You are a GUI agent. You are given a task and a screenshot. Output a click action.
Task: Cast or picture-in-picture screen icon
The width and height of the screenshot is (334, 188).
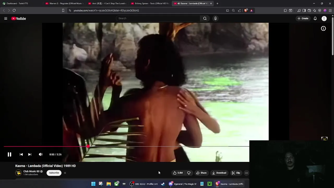pyautogui.click(x=228, y=10)
